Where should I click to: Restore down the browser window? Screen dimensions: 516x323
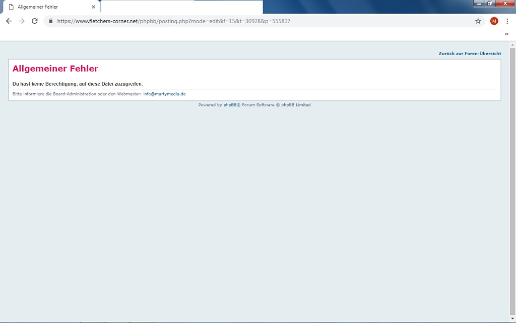click(489, 4)
